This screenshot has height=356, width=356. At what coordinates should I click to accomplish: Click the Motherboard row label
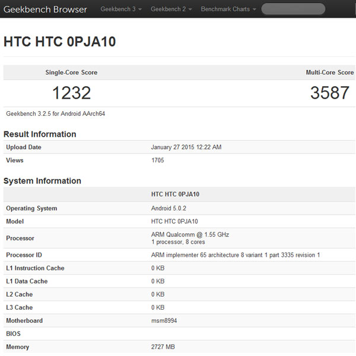click(x=24, y=321)
